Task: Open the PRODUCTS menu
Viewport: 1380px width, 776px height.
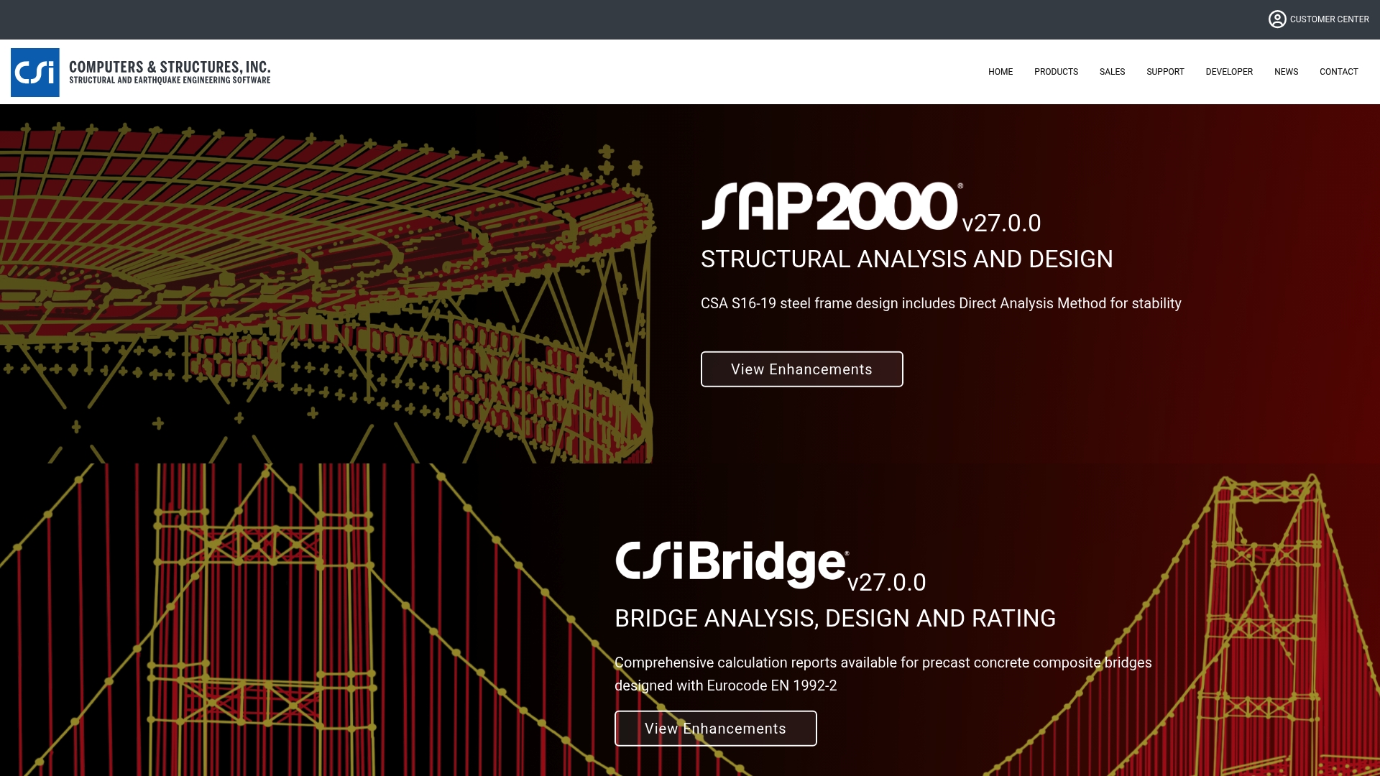Action: pyautogui.click(x=1056, y=72)
